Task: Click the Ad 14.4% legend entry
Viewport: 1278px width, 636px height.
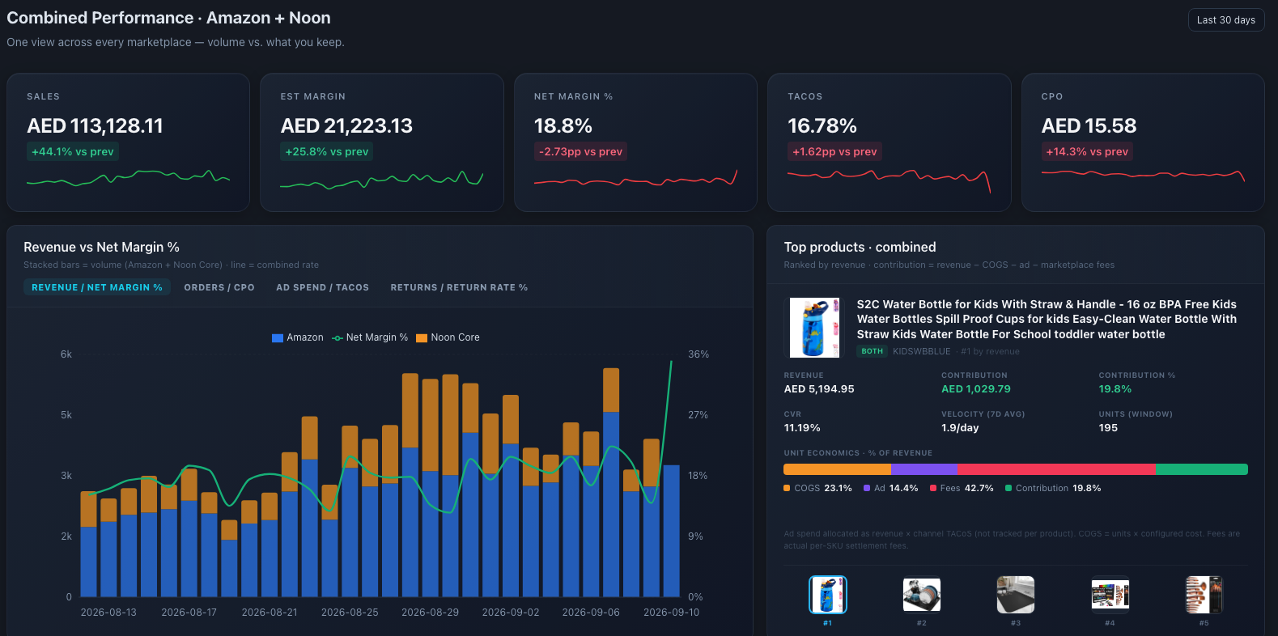Action: pos(890,488)
